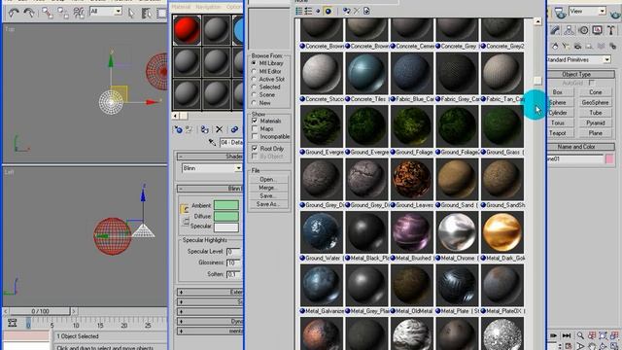
Task: Select the Bind to Space Warp tool
Action: pyautogui.click(x=79, y=13)
